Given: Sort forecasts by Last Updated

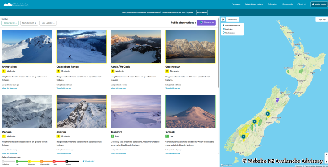Looking at the screenshot, I should click(x=48, y=23).
